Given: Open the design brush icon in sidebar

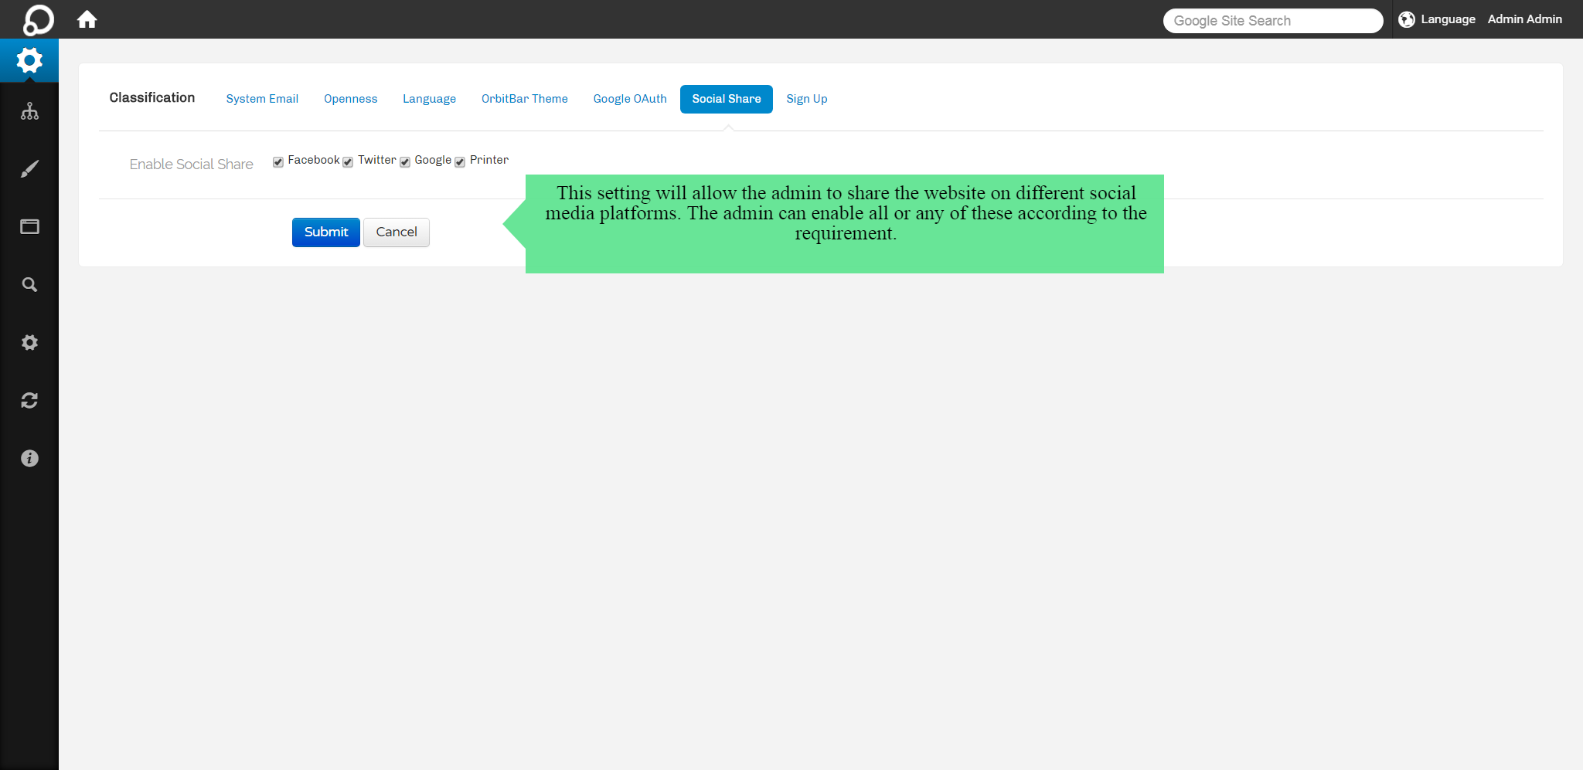Looking at the screenshot, I should [x=29, y=169].
